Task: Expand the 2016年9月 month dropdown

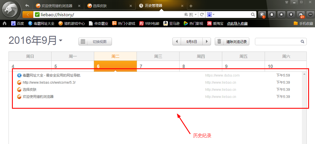Action: pos(61,41)
